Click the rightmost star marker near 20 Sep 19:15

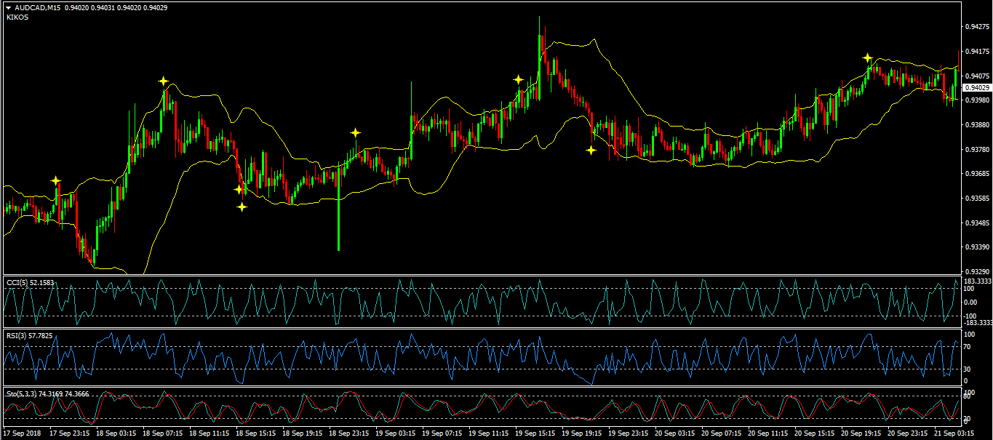pos(867,57)
